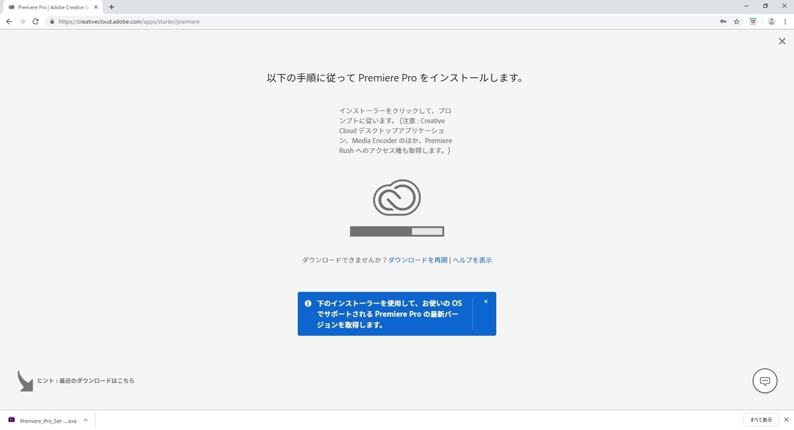Close the downloads bar
Image resolution: width=794 pixels, height=430 pixels.
[x=786, y=420]
